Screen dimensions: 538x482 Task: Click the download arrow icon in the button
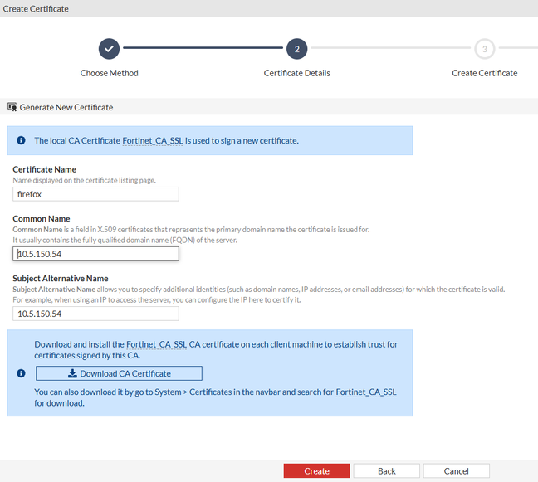[x=72, y=373]
